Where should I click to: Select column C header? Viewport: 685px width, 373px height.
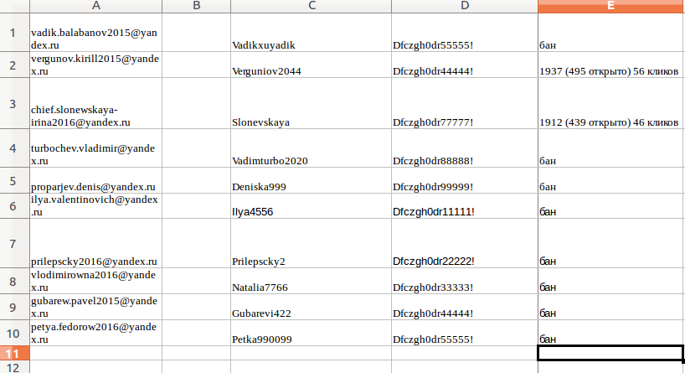pyautogui.click(x=311, y=6)
